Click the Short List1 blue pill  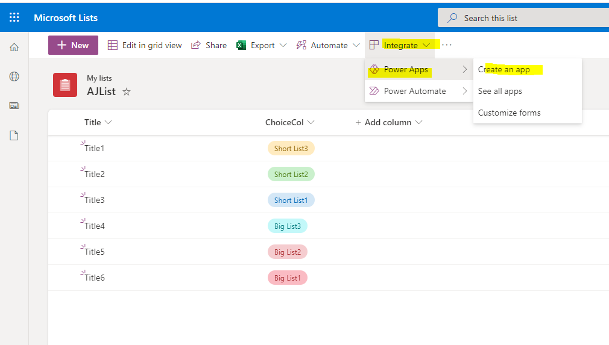(x=291, y=200)
